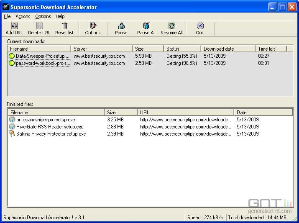
Task: Select Data-Sweeper-Pro-setup download row
Action: (43, 56)
